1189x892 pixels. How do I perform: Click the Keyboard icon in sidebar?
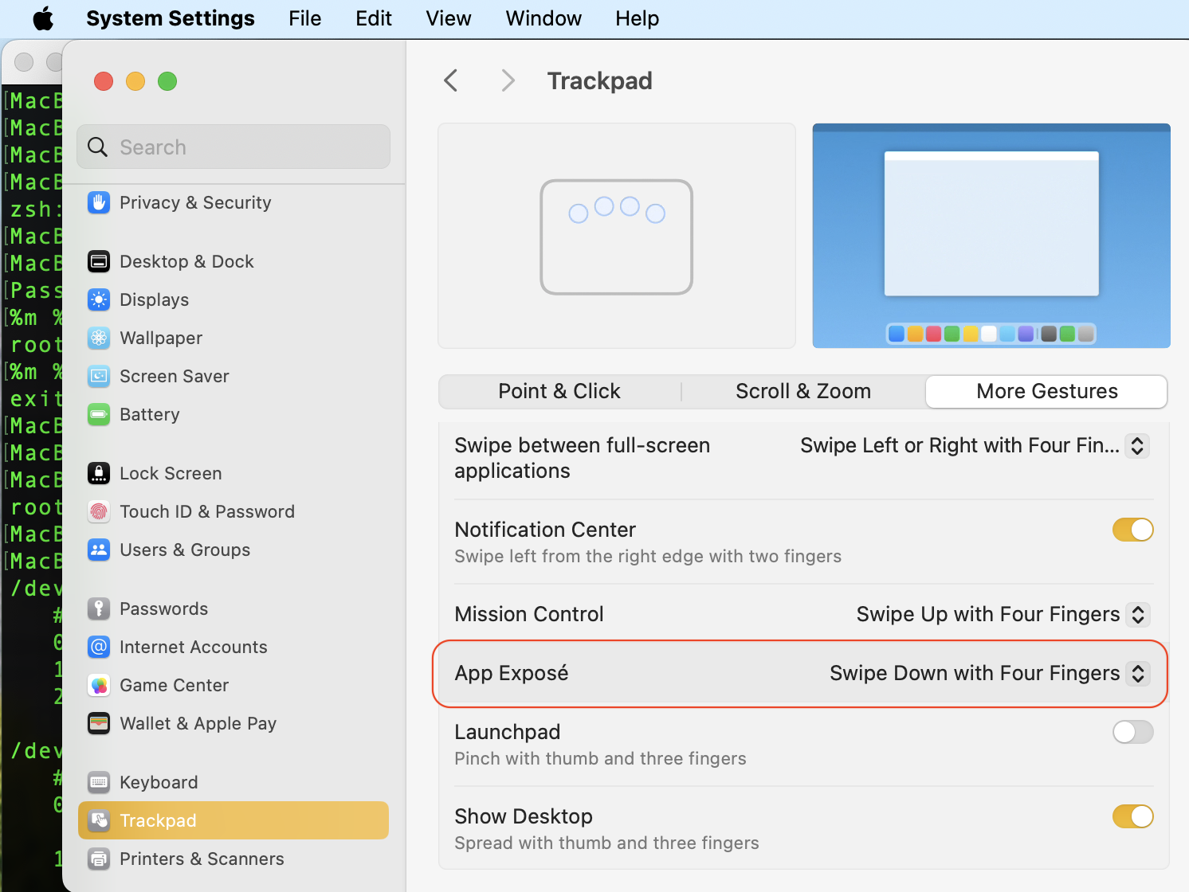point(99,782)
